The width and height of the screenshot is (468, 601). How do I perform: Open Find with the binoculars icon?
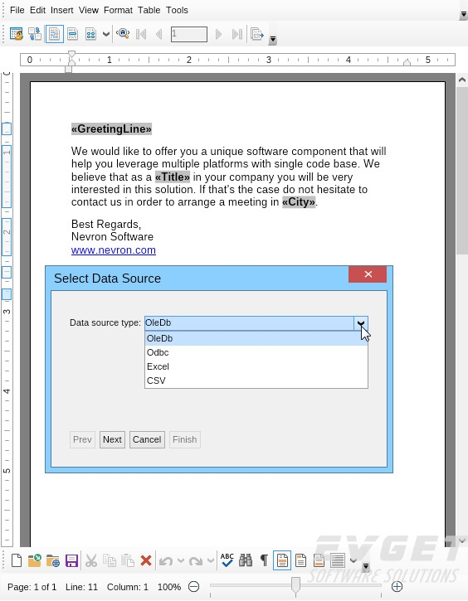[246, 560]
